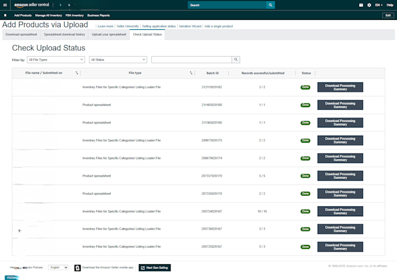
Task: Click the Done badge for batch 205754020167
Action: [305, 212]
